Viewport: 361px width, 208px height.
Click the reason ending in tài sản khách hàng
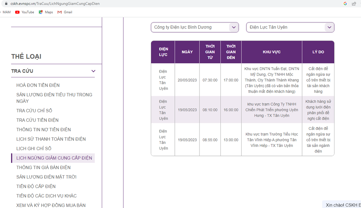click(x=318, y=80)
